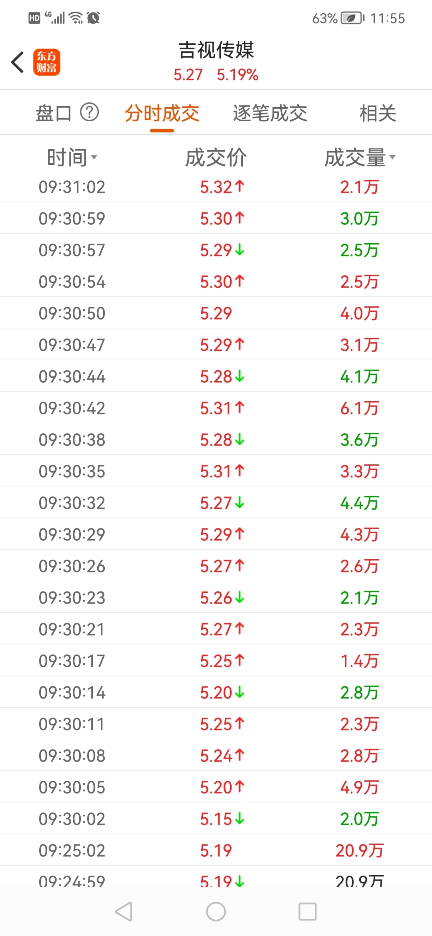Tap the alarm clock status icon
432x936 pixels.
click(x=93, y=18)
